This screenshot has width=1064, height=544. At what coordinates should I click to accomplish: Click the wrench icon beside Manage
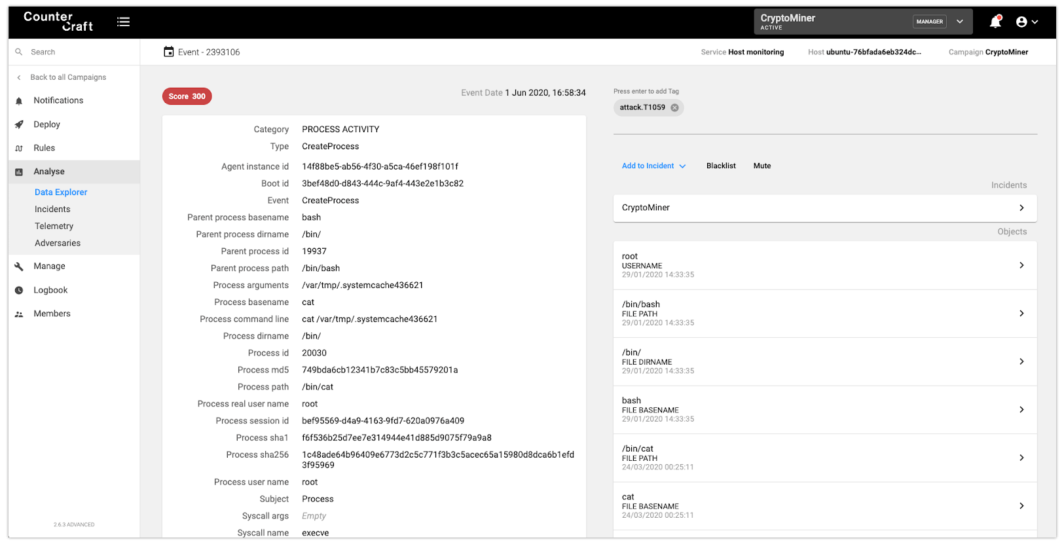pos(19,266)
